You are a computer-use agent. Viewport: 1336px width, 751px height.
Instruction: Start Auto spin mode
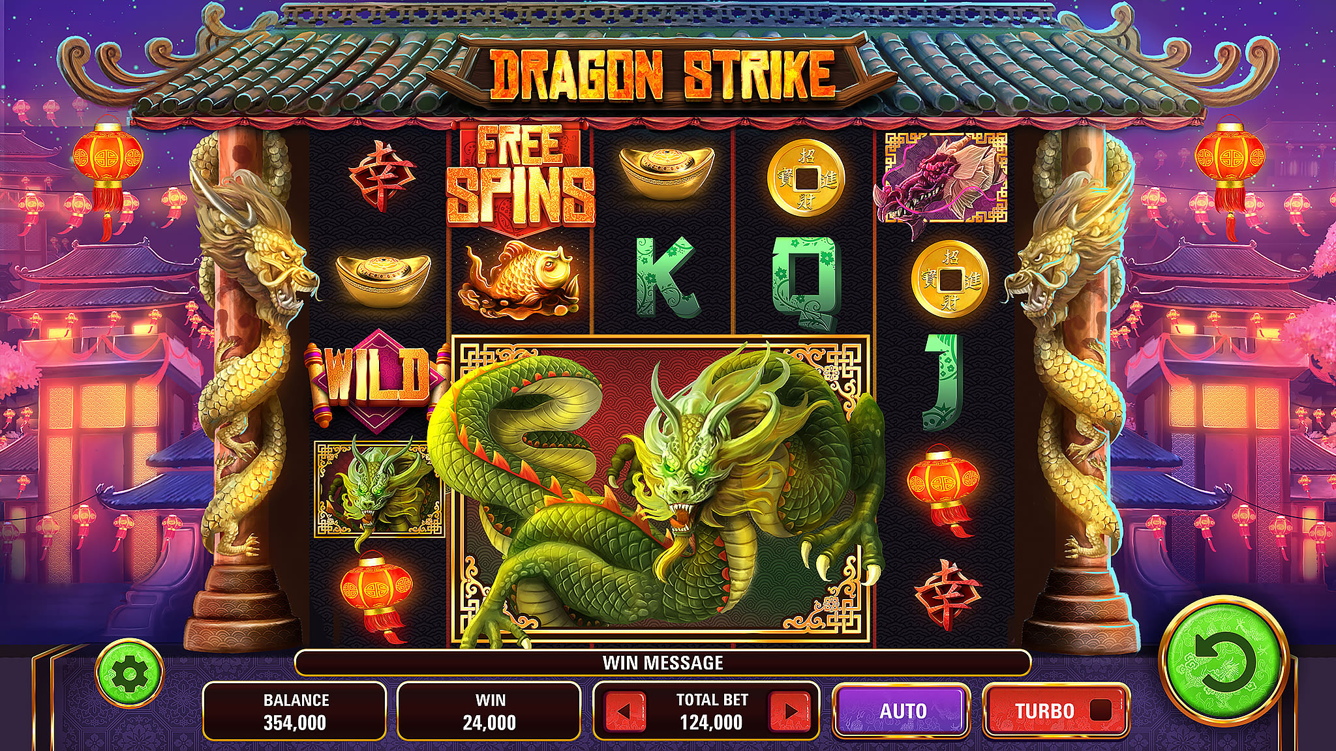click(x=902, y=711)
